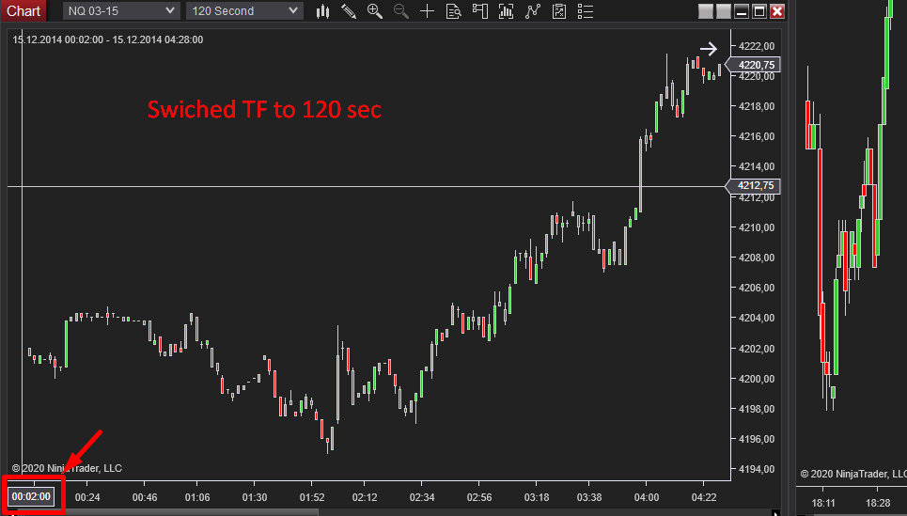Select the Chart window tab
The height and width of the screenshot is (516, 907).
click(x=23, y=11)
